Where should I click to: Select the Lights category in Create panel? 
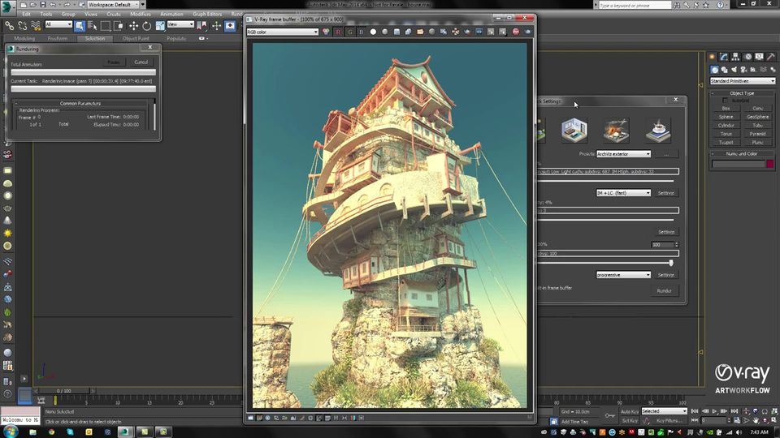tap(734, 70)
